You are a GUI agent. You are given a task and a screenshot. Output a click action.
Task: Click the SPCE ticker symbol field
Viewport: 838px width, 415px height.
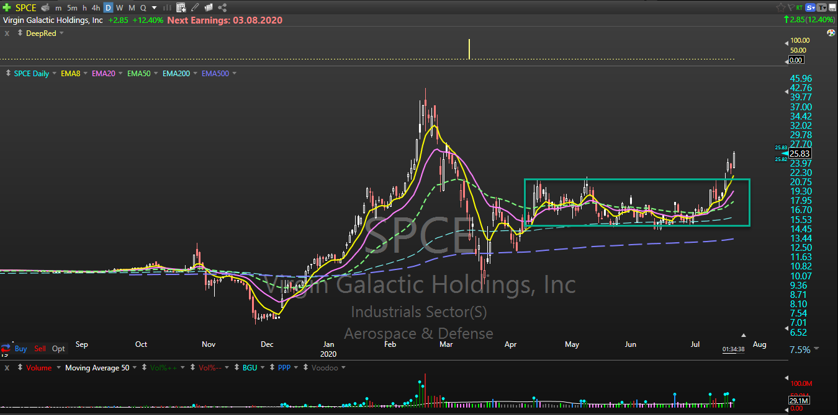tap(25, 8)
